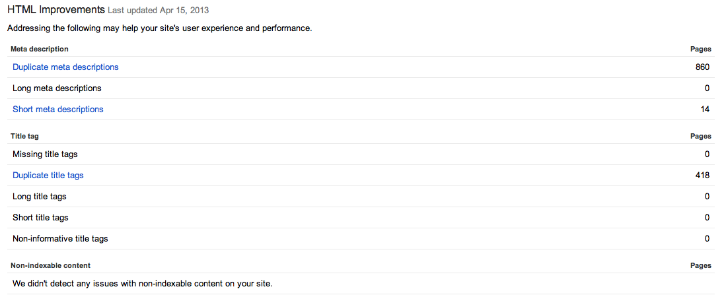The image size is (724, 295).
Task: Select the Missing title tags row
Action: pyautogui.click(x=361, y=154)
